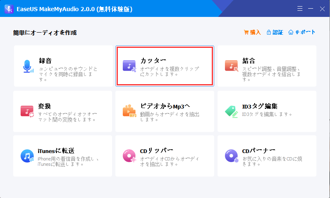
Task: Select the 変換 title text
Action: [x=44, y=106]
